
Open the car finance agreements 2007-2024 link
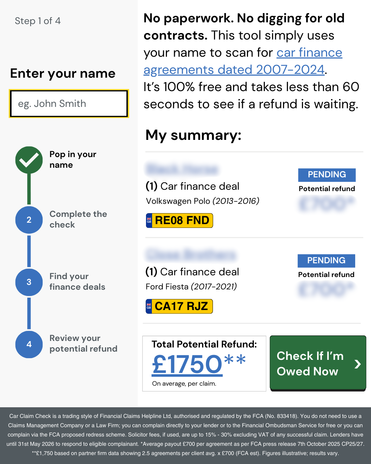pyautogui.click(x=243, y=61)
